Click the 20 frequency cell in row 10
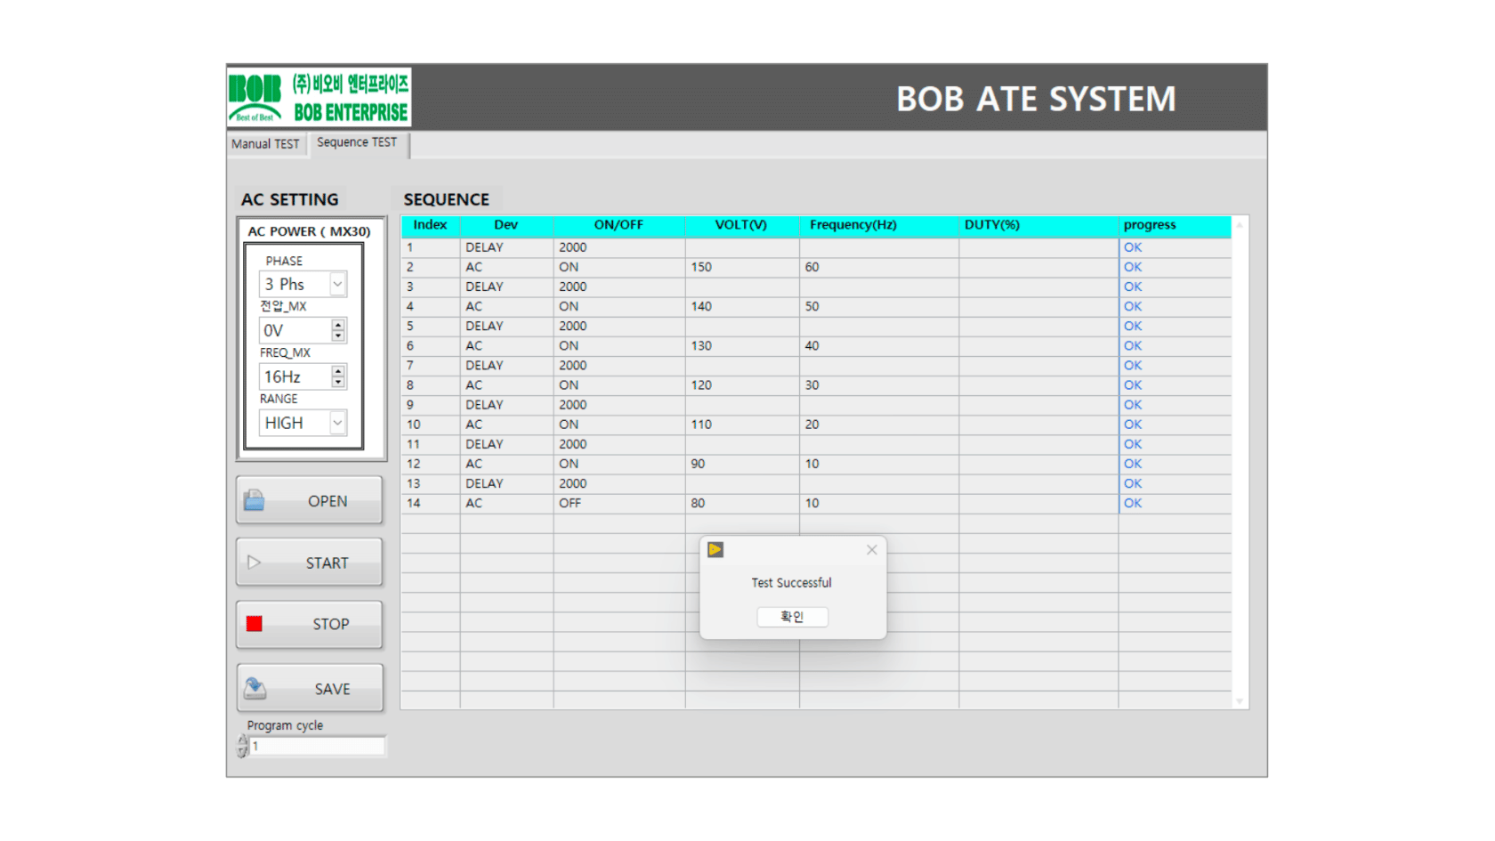The height and width of the screenshot is (841, 1495). (879, 425)
